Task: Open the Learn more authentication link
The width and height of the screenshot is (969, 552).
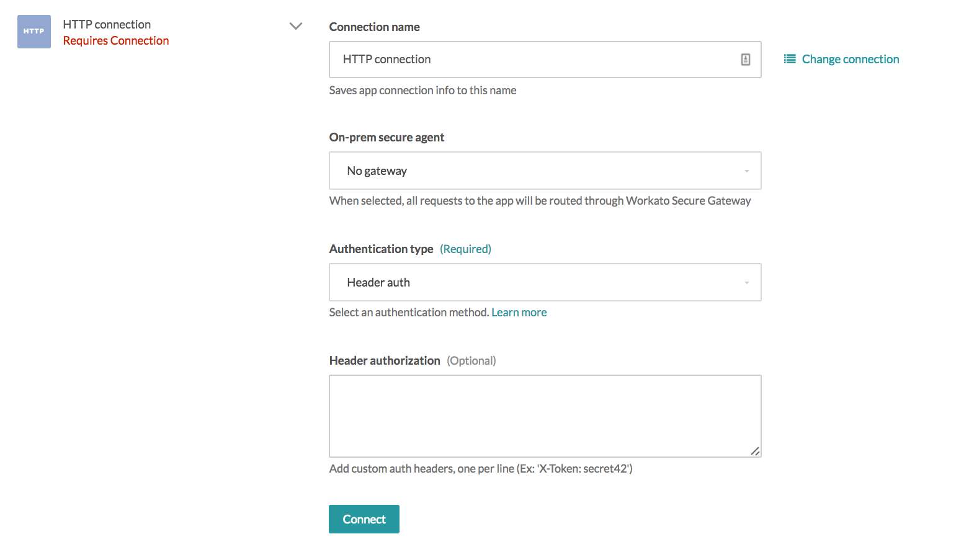Action: pyautogui.click(x=519, y=312)
